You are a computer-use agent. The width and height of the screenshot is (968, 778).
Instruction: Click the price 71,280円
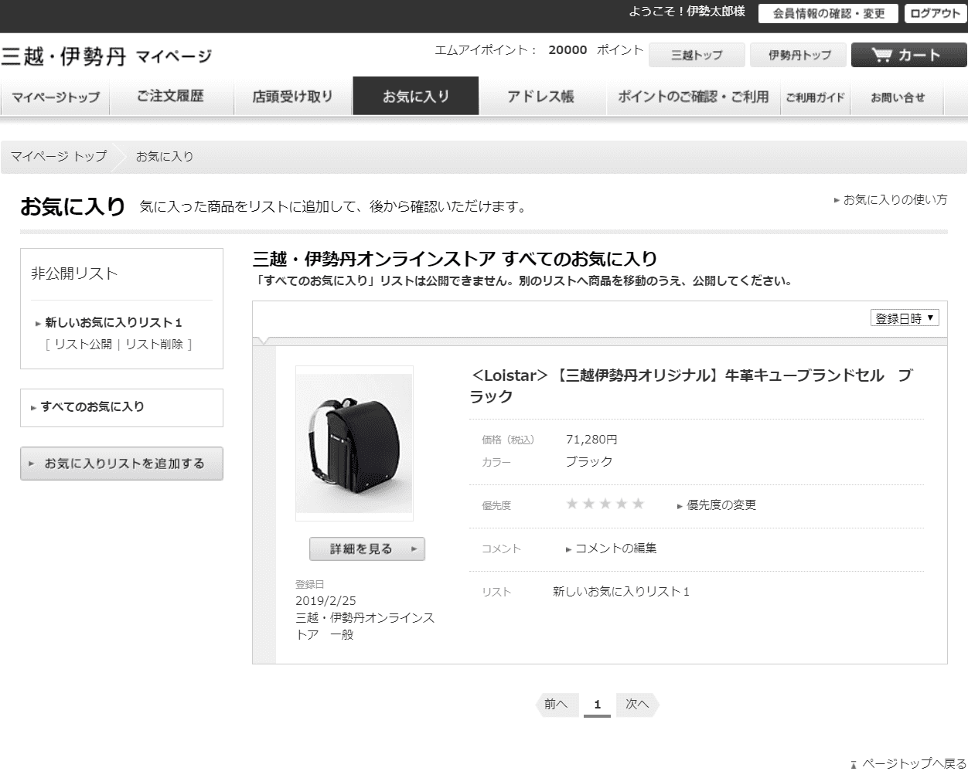[x=591, y=439]
